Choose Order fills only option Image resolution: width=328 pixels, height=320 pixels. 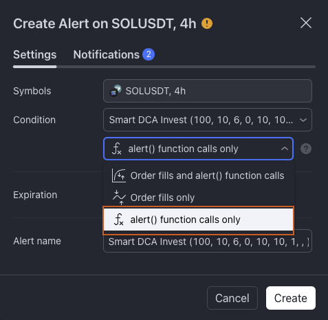tap(199, 198)
